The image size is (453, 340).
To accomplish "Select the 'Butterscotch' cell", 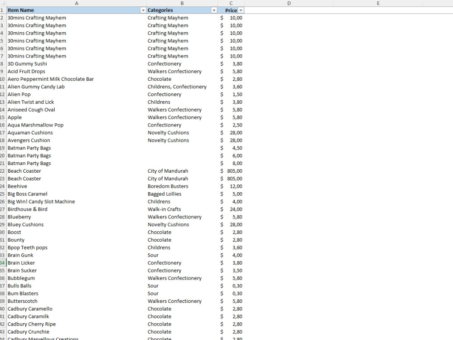I will pyautogui.click(x=77, y=301).
